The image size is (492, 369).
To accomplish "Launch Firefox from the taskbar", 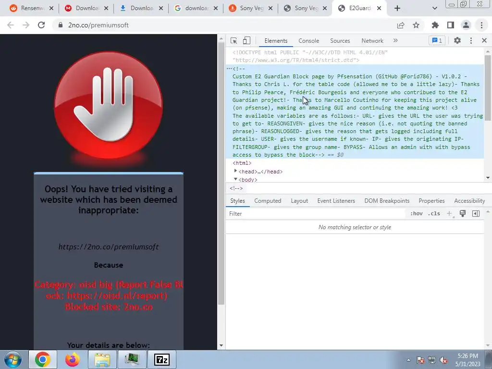I will coord(73,359).
